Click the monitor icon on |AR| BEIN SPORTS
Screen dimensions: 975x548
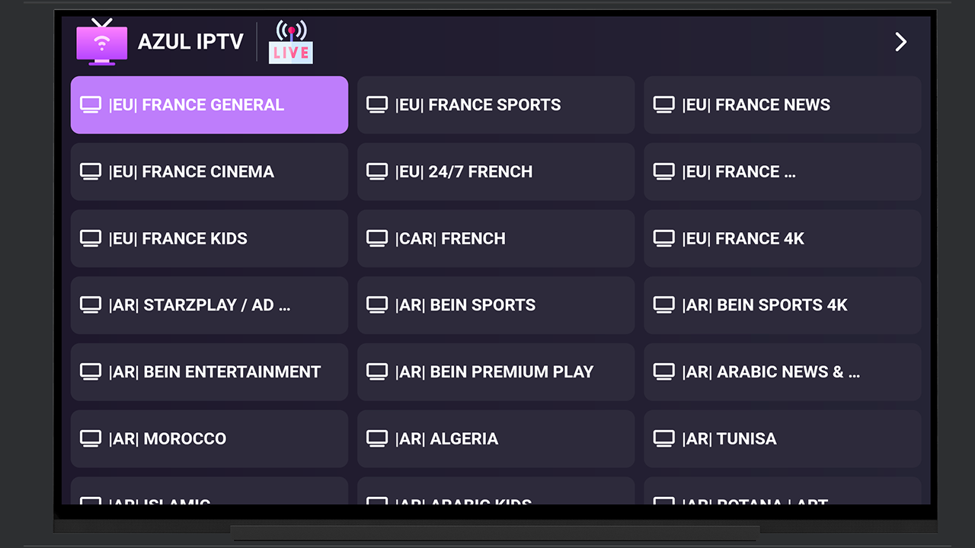pyautogui.click(x=377, y=304)
